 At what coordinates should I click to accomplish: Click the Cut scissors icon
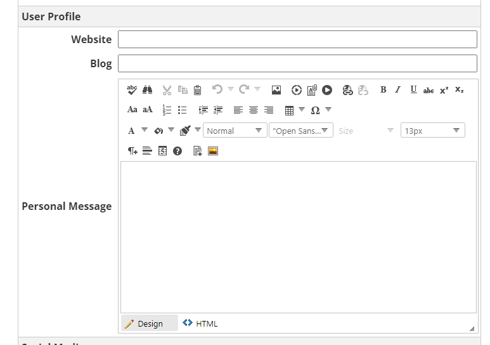point(167,90)
